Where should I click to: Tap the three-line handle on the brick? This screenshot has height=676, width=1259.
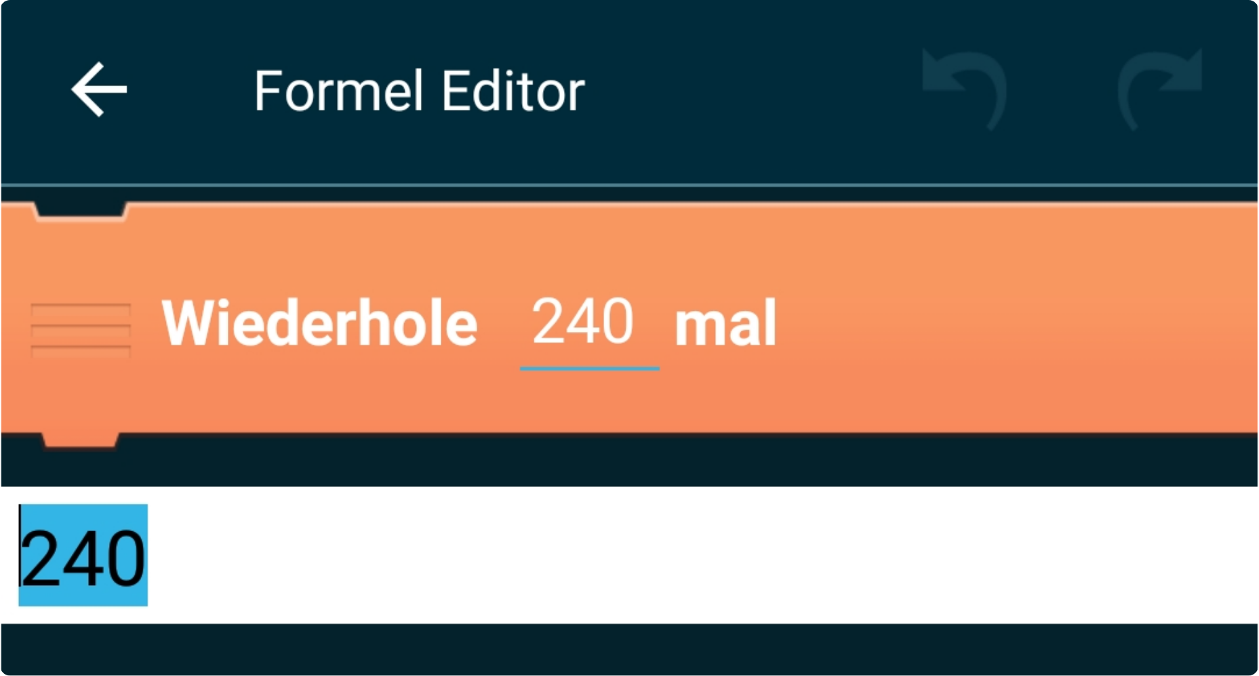81,330
